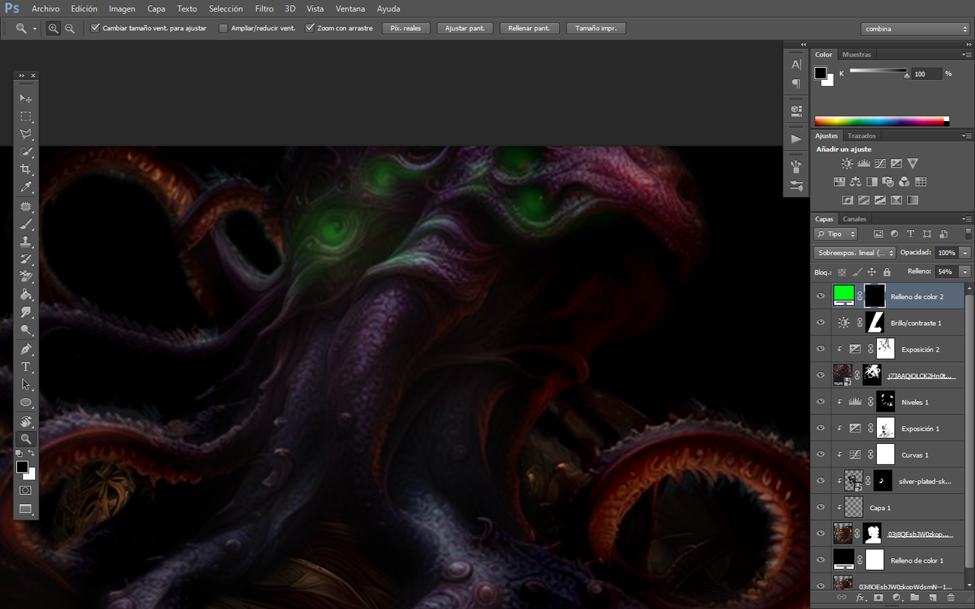Viewport: 975px width, 609px height.
Task: Select the Polygonal Lasso tool
Action: pyautogui.click(x=26, y=134)
